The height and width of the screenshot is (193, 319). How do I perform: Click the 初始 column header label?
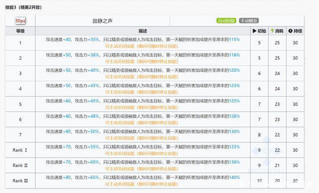pyautogui.click(x=262, y=31)
